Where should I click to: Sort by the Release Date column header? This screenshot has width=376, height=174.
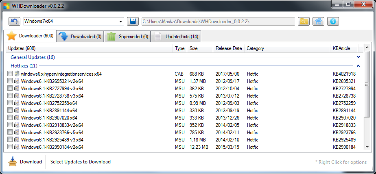(x=229, y=48)
